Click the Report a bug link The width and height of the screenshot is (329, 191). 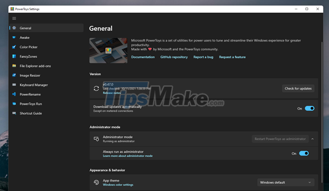pos(204,57)
